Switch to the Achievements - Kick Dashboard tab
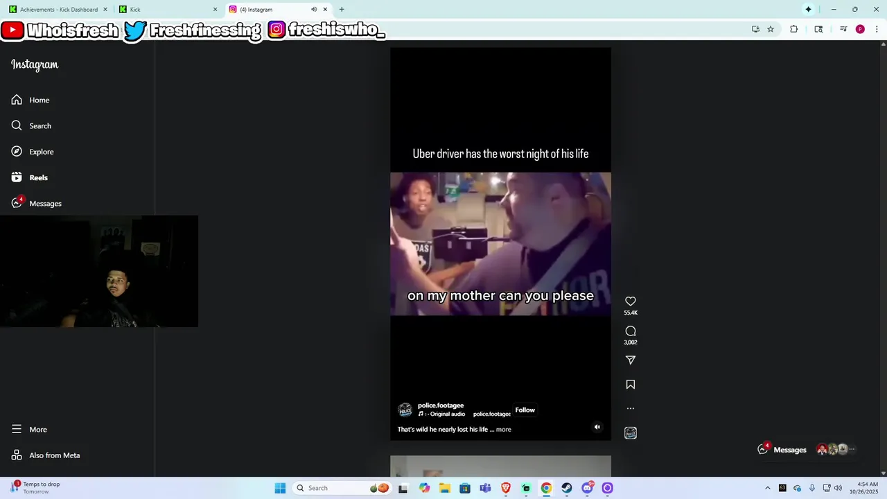This screenshot has width=887, height=499. click(x=59, y=10)
